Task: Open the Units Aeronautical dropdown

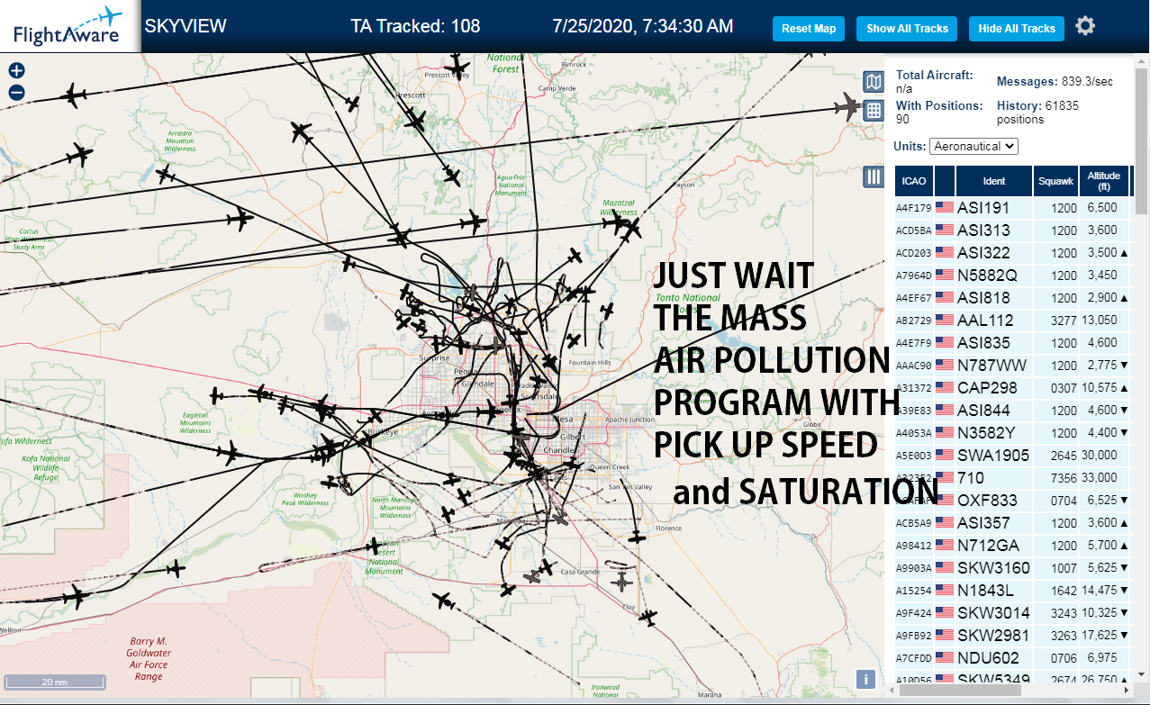Action: pos(973,146)
